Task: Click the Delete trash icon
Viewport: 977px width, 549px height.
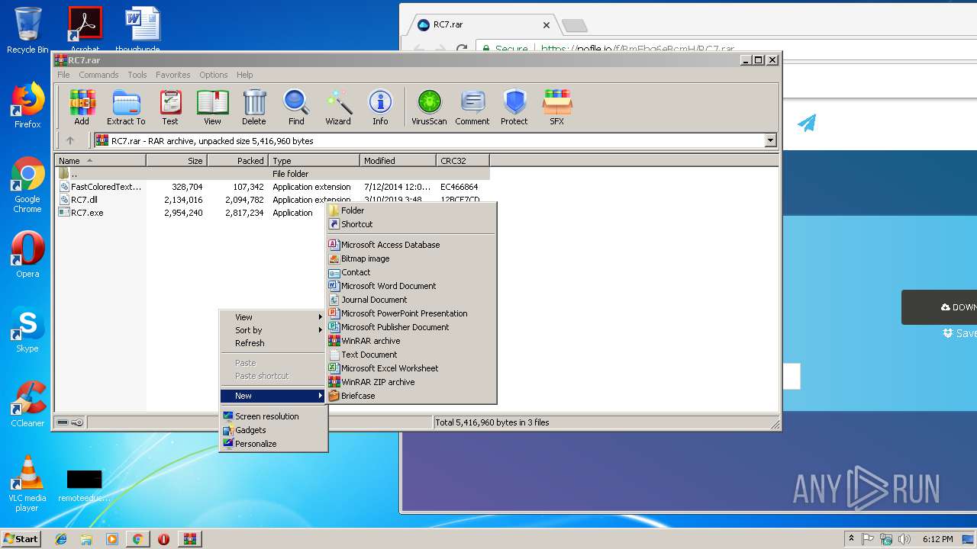Action: (x=254, y=108)
